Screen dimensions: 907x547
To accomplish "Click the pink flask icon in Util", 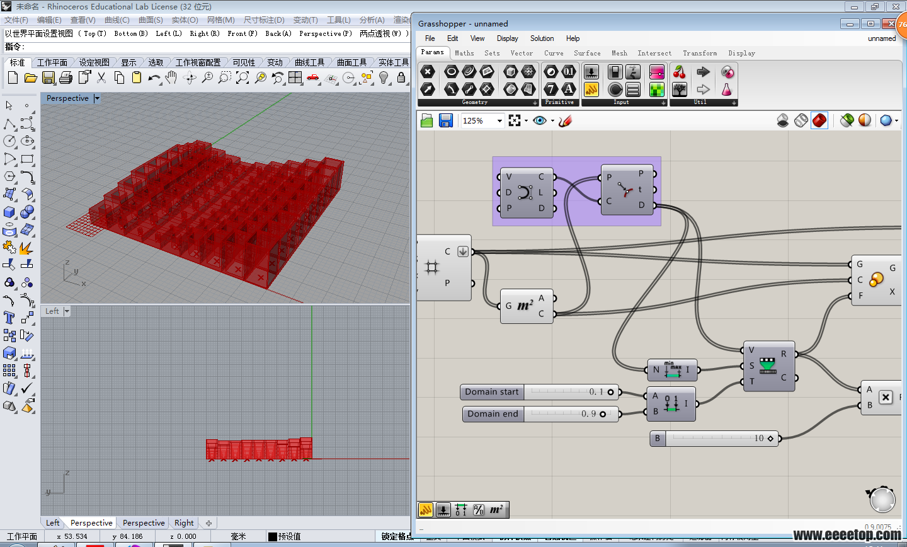I will tap(727, 89).
